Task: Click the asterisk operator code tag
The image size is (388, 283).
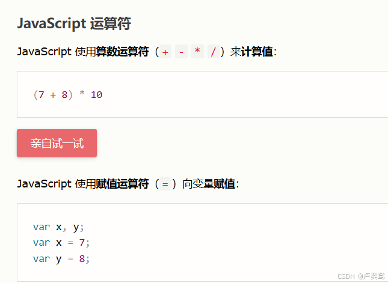Action: point(197,52)
